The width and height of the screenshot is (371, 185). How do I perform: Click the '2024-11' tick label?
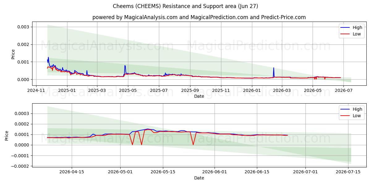pyautogui.click(x=36, y=90)
